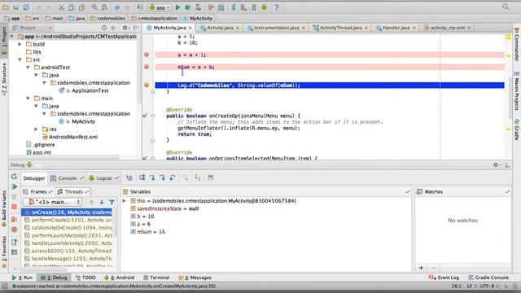The image size is (521, 293).
Task: Run the app with the green play icon
Action: [177, 7]
